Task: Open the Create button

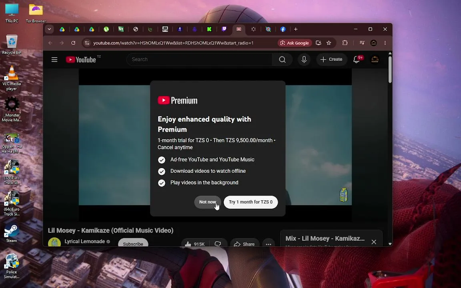Action: click(331, 60)
